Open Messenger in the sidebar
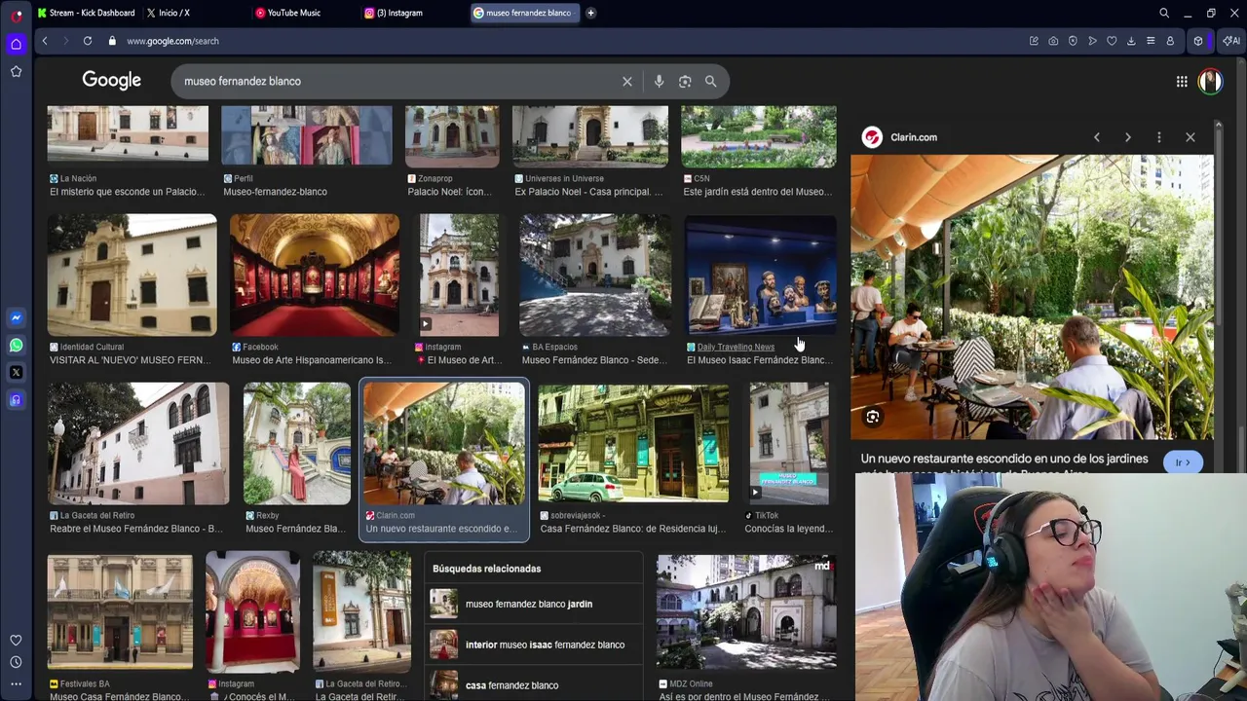This screenshot has height=701, width=1247. 16,317
